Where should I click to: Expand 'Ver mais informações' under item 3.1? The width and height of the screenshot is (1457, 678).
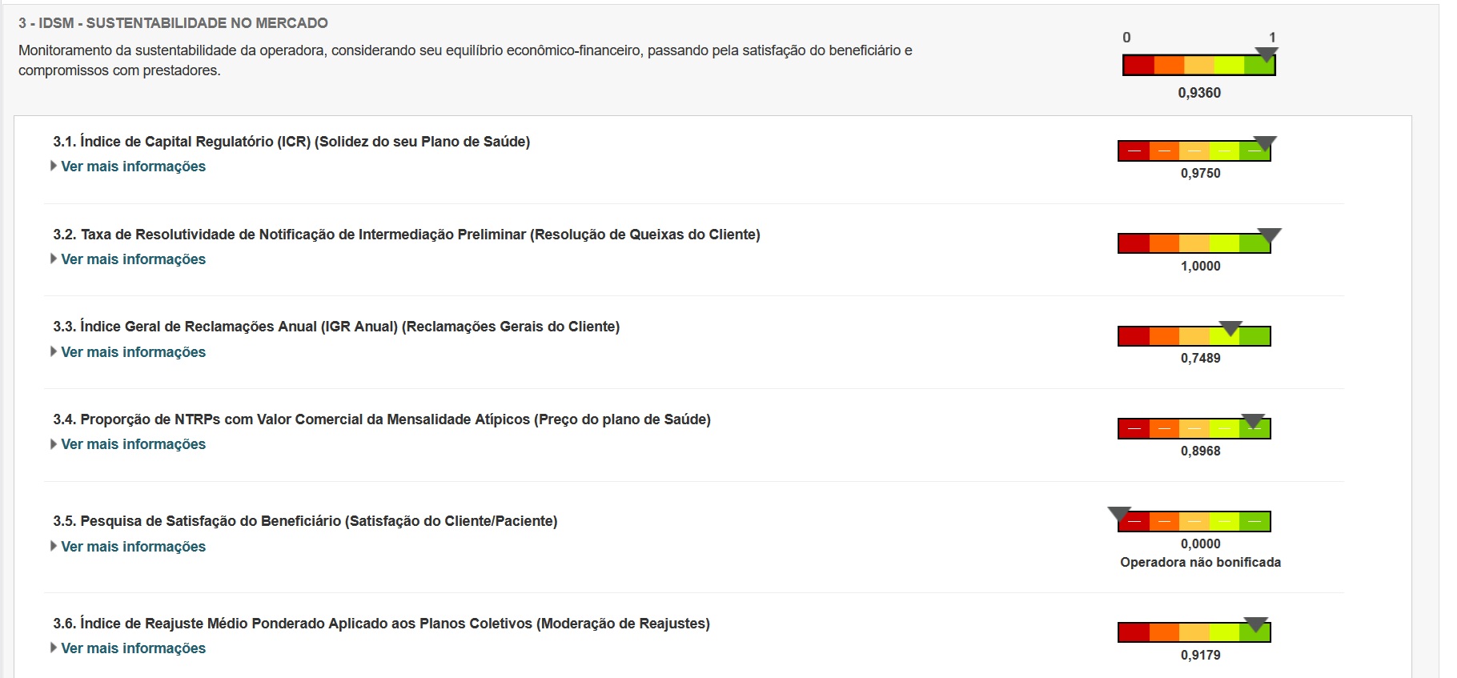[x=134, y=166]
